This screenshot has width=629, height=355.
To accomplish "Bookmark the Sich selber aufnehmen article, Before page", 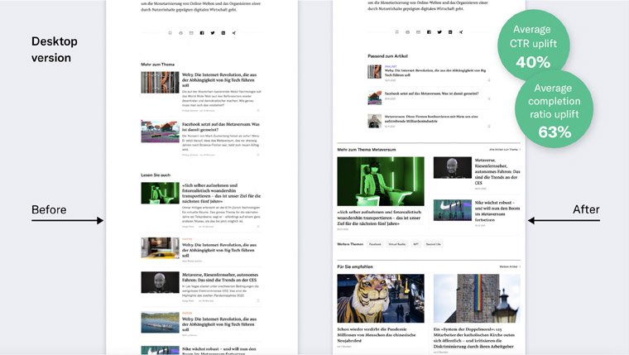I will [x=258, y=227].
